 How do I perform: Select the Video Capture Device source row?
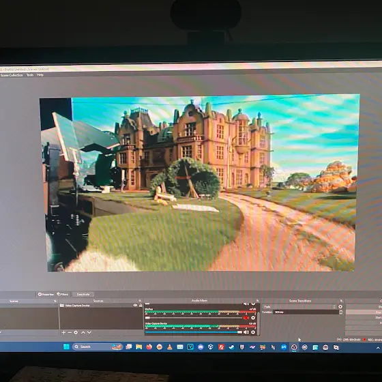(101, 306)
